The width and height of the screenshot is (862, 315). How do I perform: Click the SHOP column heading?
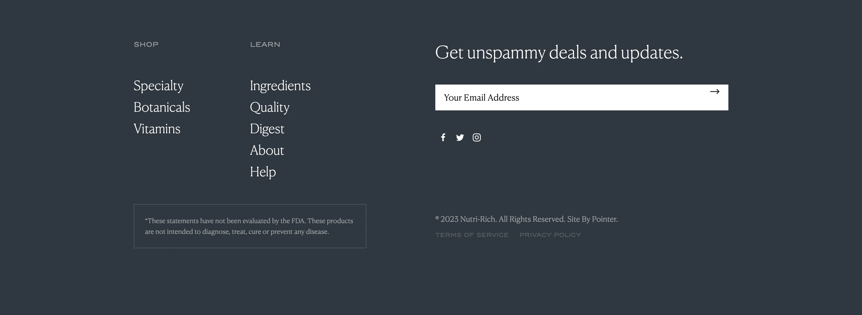tap(146, 44)
